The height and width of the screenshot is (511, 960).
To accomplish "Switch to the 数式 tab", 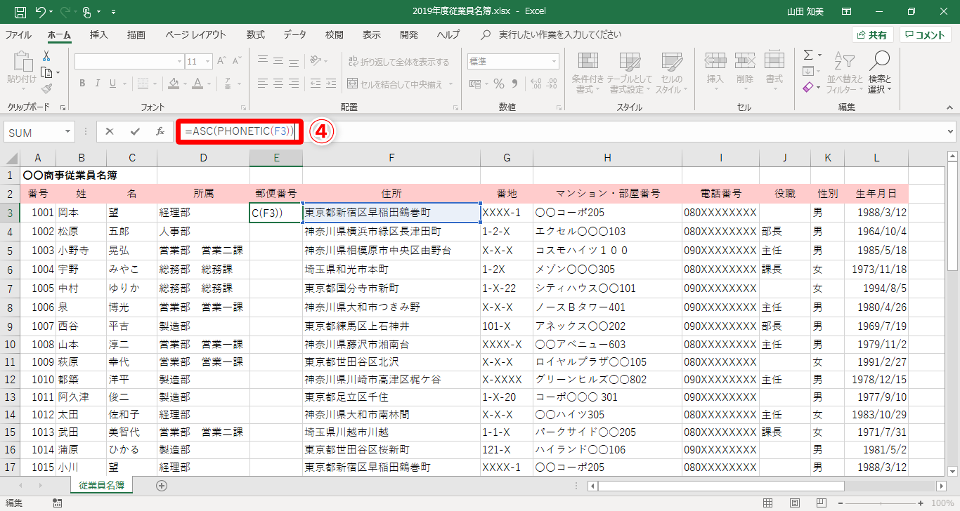I will tap(256, 34).
